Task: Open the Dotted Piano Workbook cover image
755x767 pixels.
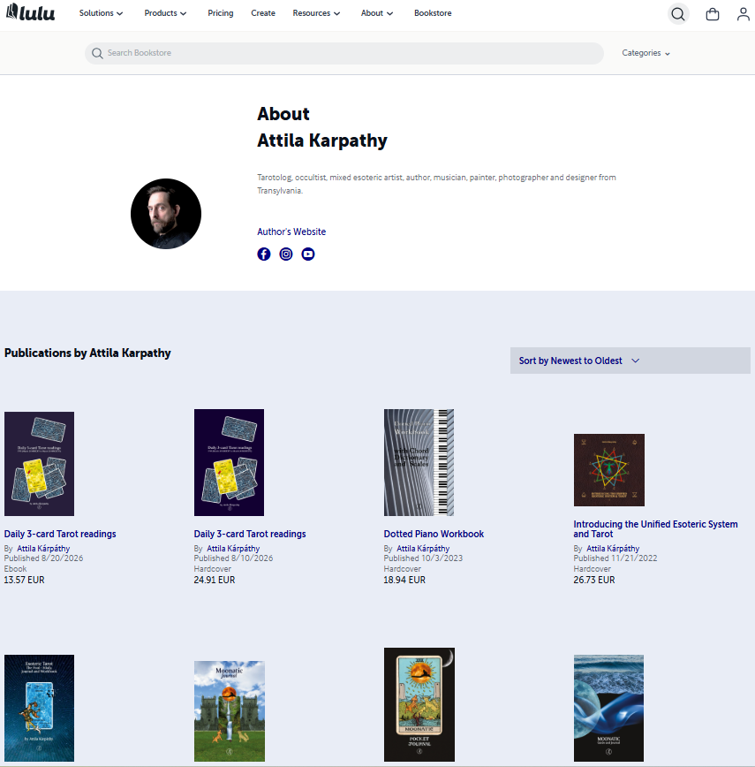Action: pos(419,463)
